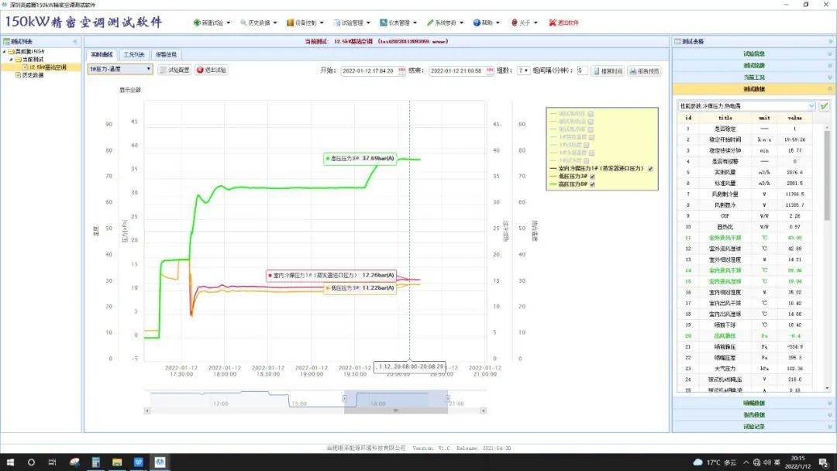Click the end time input field
The width and height of the screenshot is (837, 471).
[457, 71]
